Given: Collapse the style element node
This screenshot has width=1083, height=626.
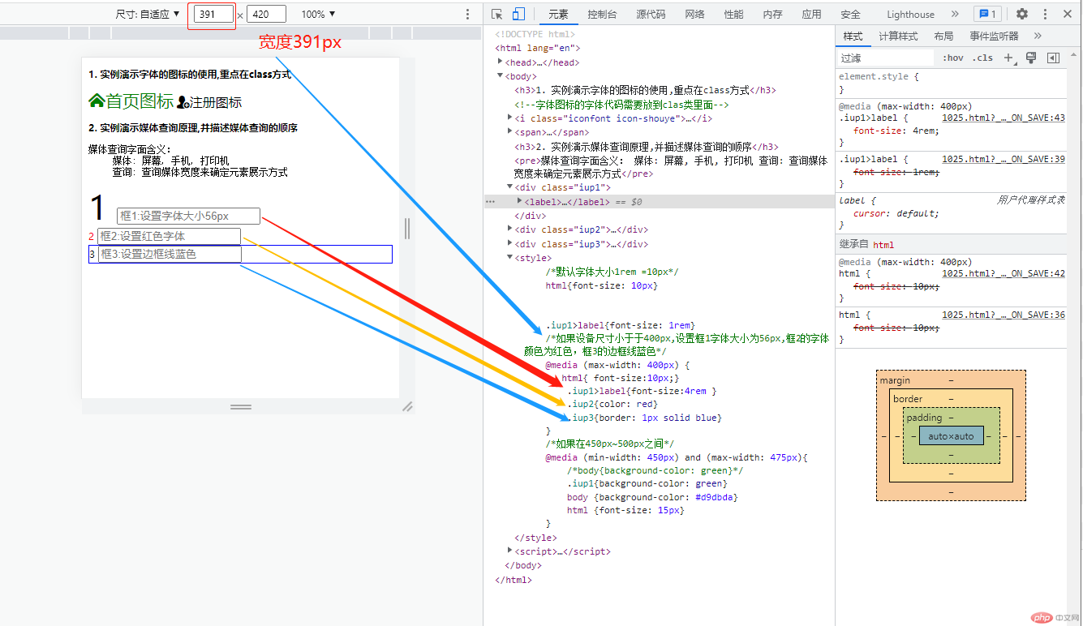Looking at the screenshot, I should point(510,257).
